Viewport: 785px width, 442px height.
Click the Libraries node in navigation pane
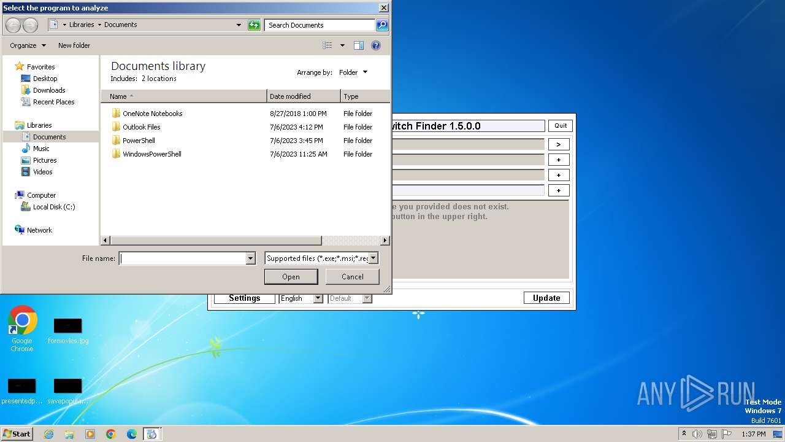click(39, 125)
